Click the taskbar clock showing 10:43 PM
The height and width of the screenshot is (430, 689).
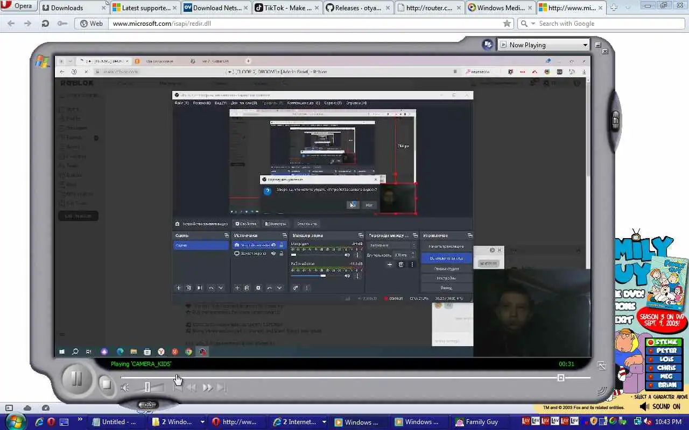(668, 422)
